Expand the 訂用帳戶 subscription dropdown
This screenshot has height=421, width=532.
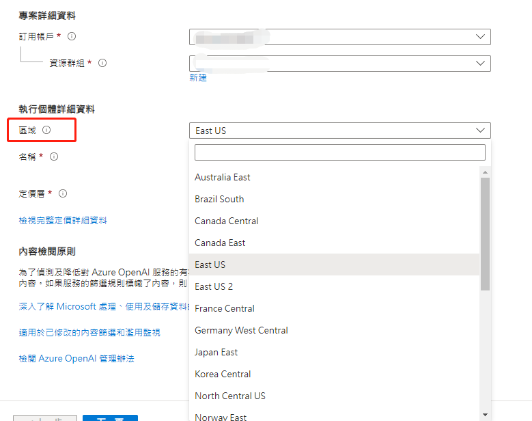click(x=339, y=37)
